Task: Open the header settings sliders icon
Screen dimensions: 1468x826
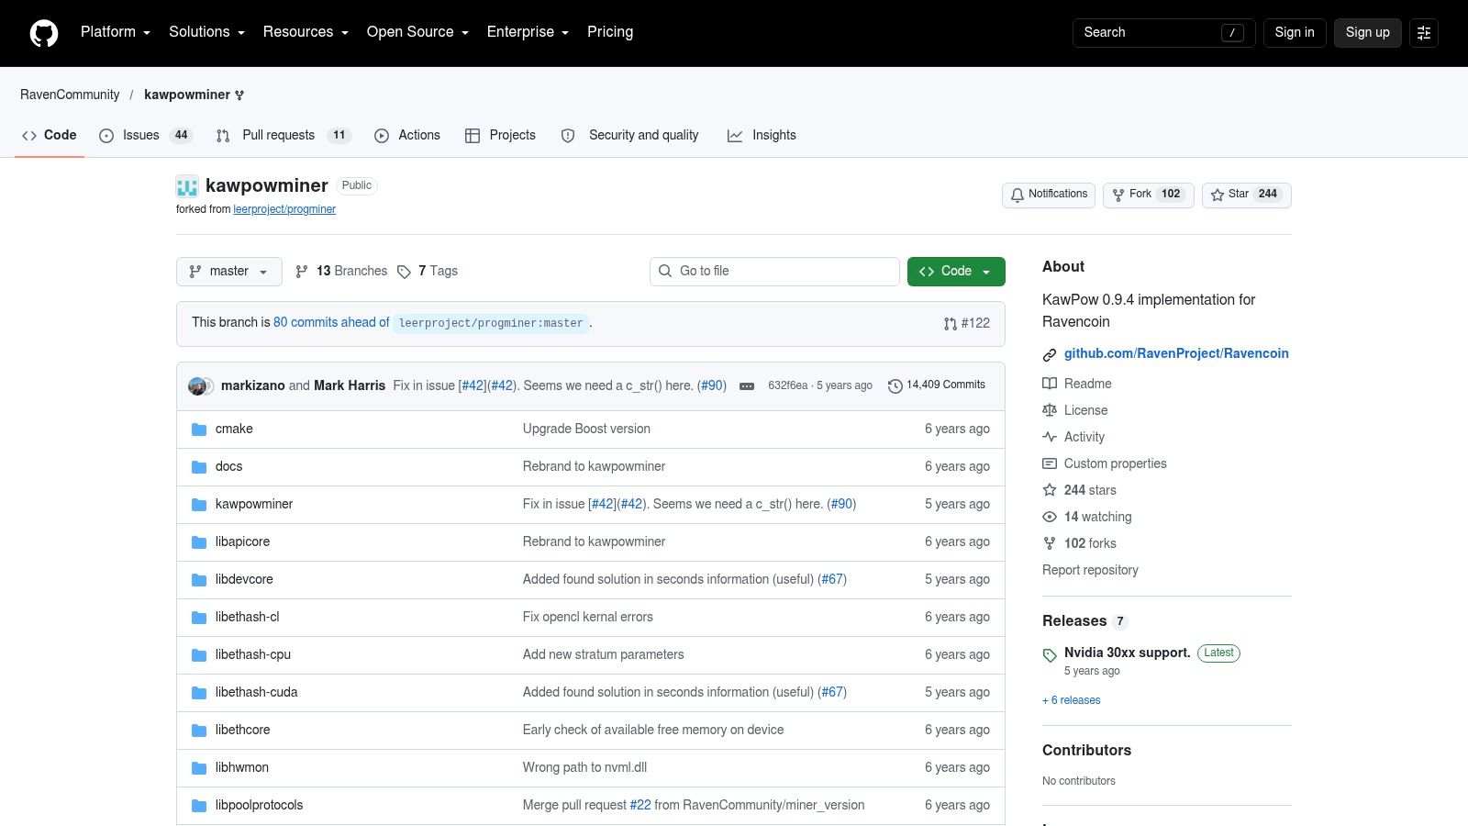Action: tap(1424, 33)
